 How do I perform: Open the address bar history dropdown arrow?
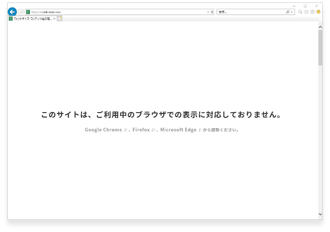coord(208,12)
